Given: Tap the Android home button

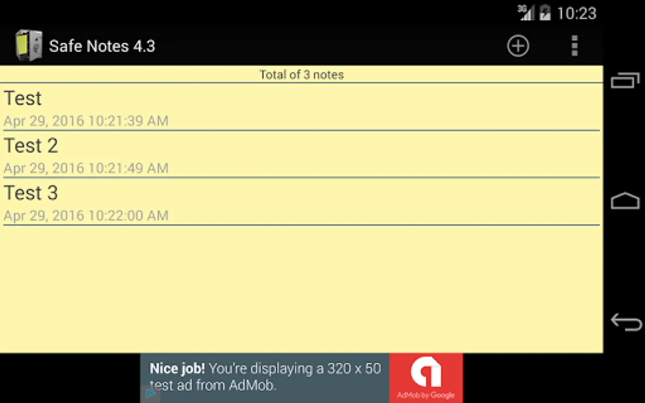Looking at the screenshot, I should tap(625, 201).
